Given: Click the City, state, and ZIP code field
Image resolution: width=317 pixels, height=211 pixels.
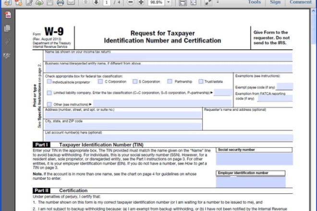Looking at the screenshot, I should coord(123,127).
